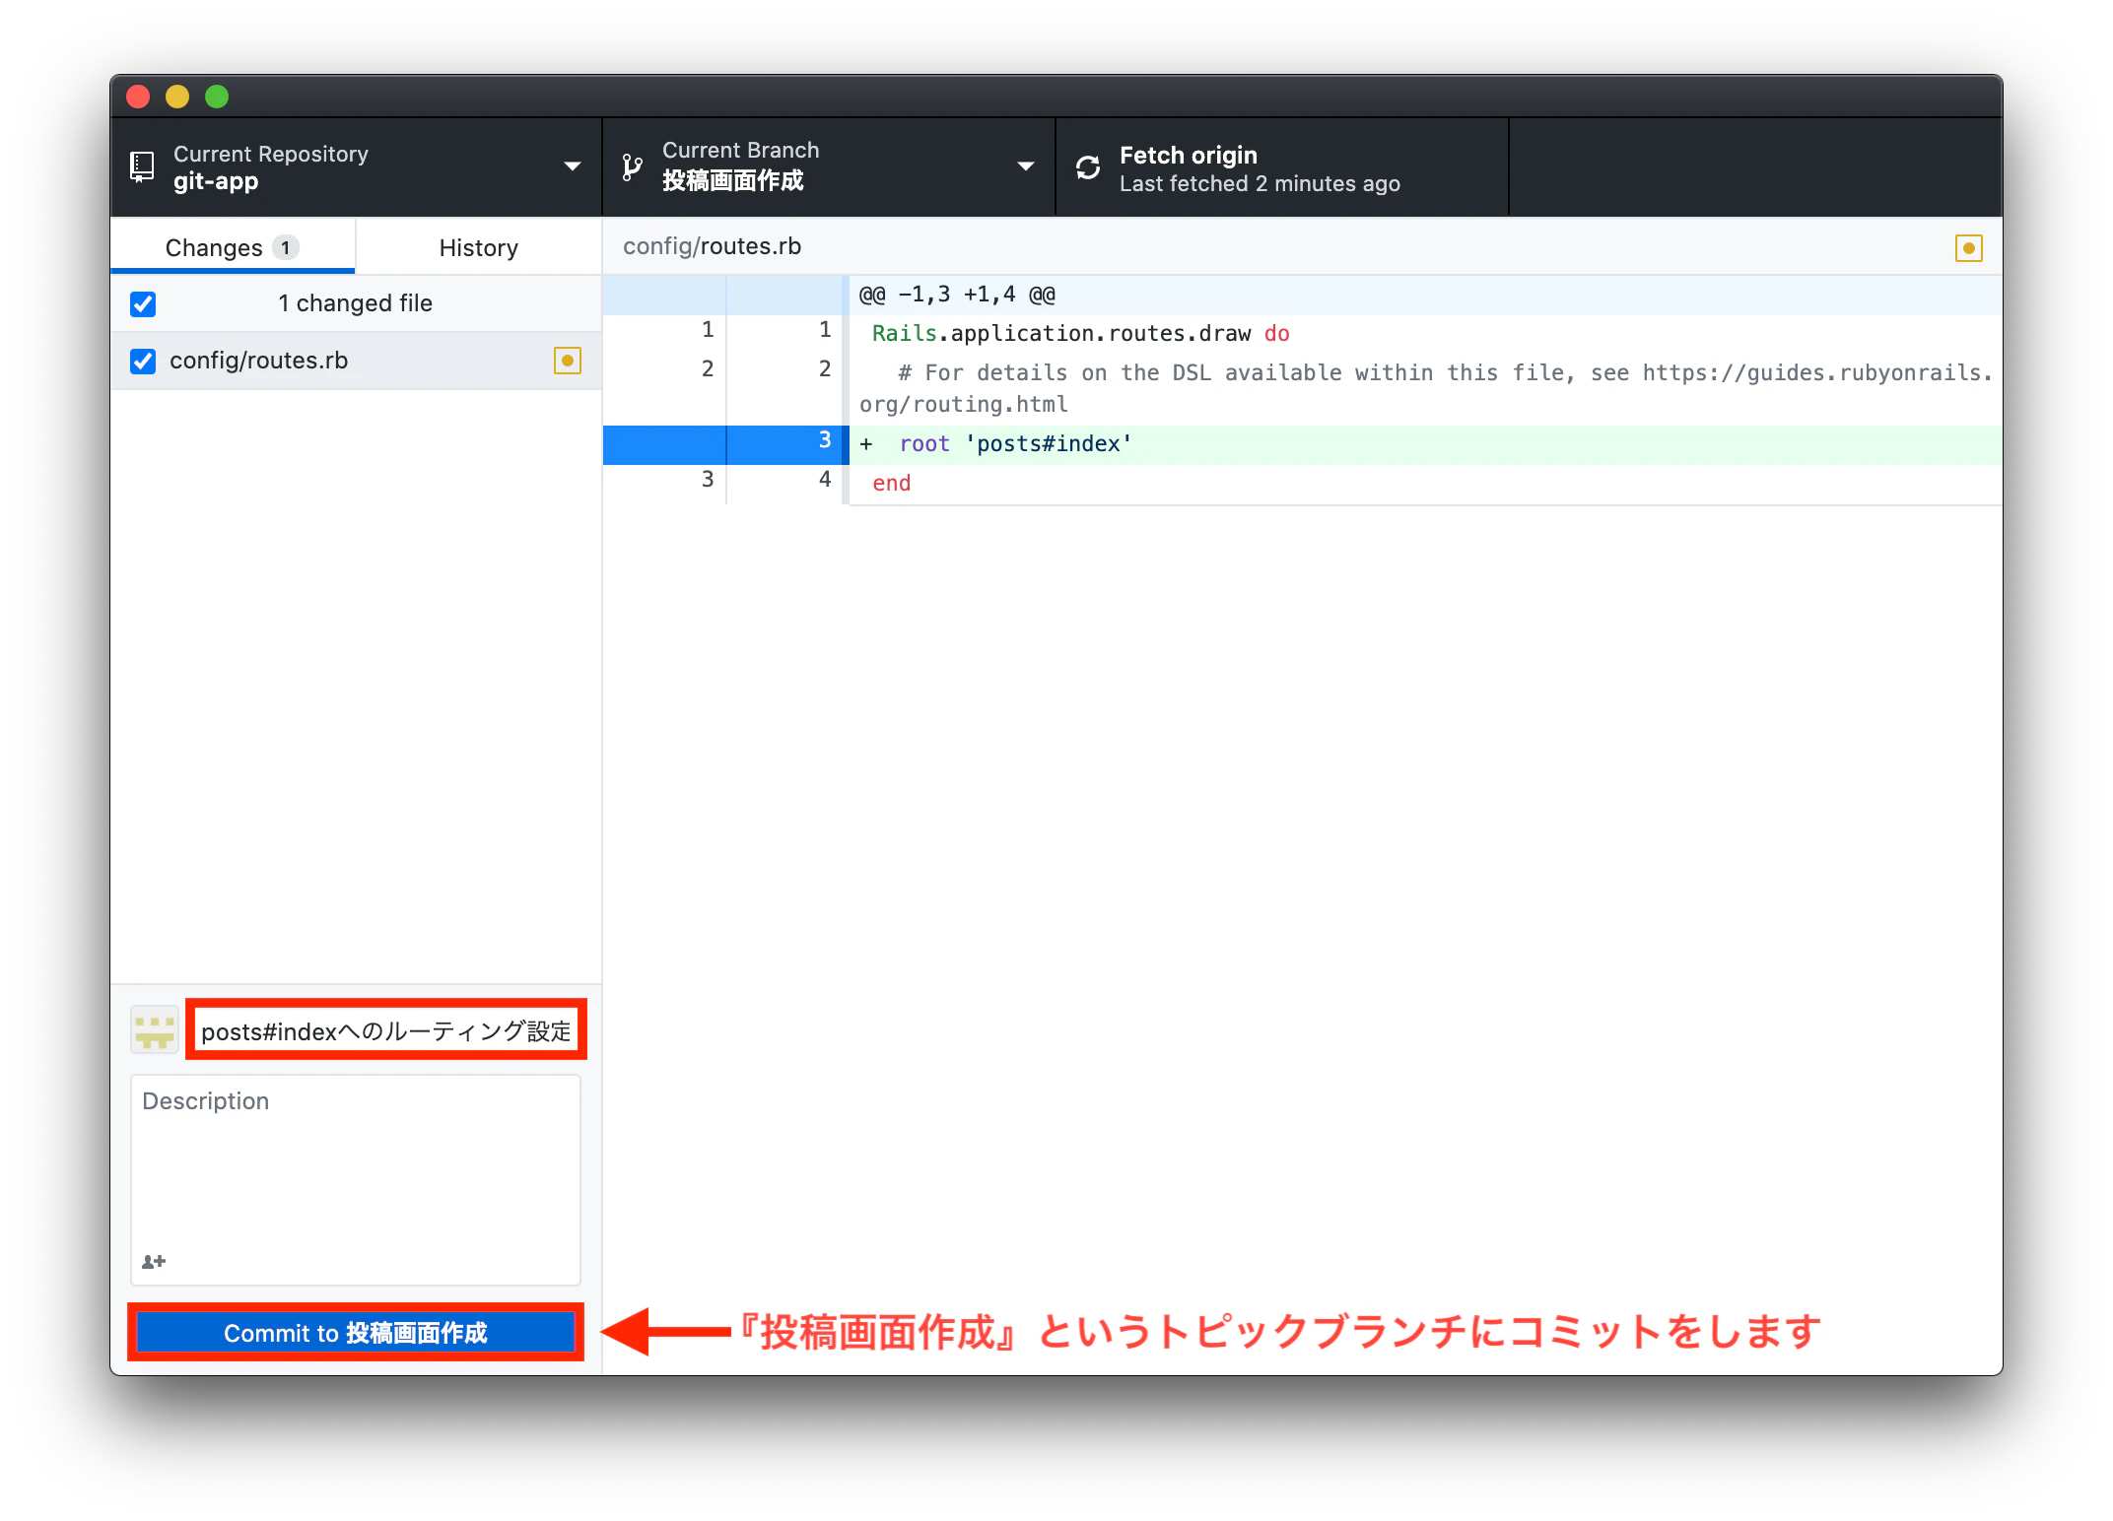This screenshot has height=1521, width=2113.
Task: Add a co-author via the person-plus icon
Action: [153, 1261]
